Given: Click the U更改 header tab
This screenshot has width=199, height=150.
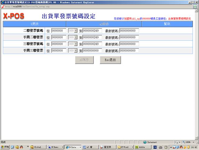Looking at the screenshot, I should click(34, 24).
